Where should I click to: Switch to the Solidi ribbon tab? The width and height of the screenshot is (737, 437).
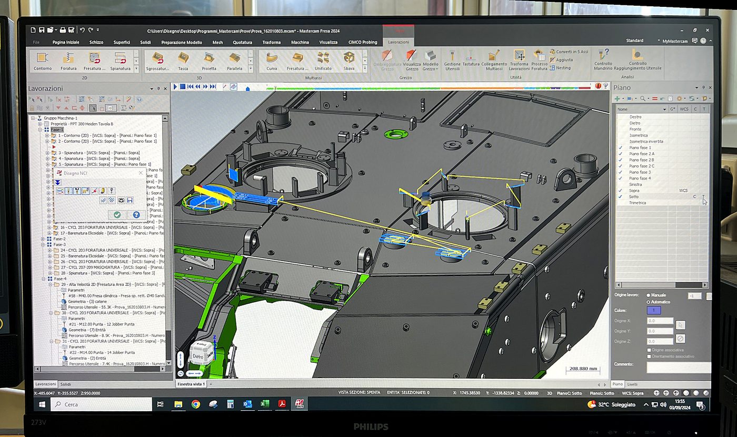[x=145, y=42]
